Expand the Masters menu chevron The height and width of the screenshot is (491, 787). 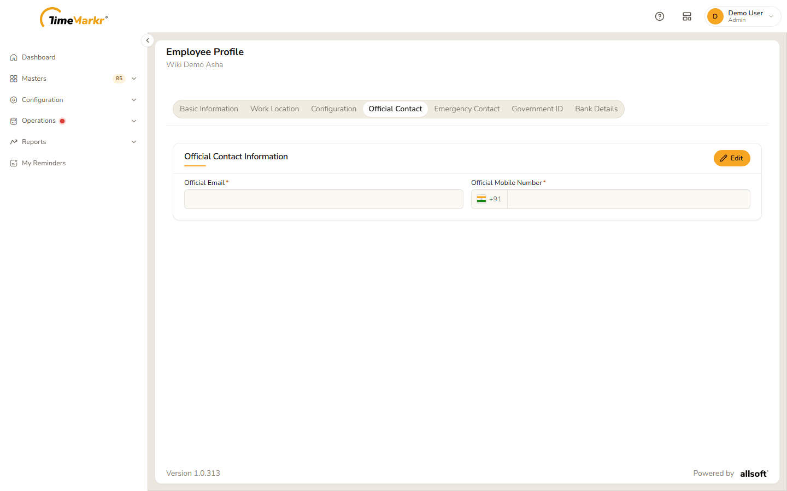tap(134, 79)
